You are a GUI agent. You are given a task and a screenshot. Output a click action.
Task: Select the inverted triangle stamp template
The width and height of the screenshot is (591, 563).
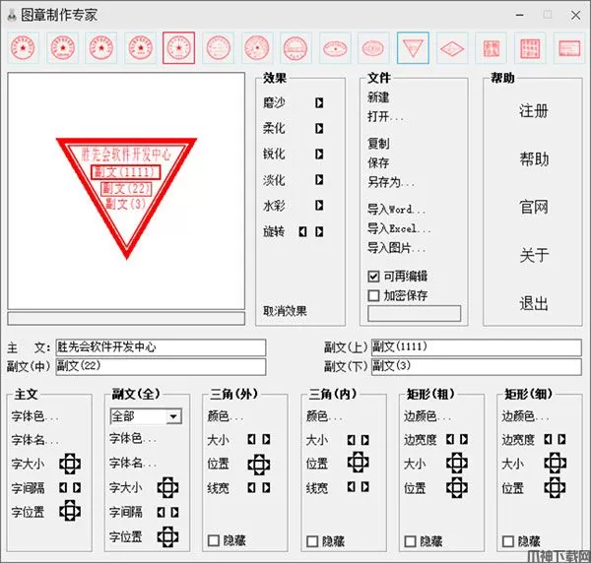(x=413, y=48)
